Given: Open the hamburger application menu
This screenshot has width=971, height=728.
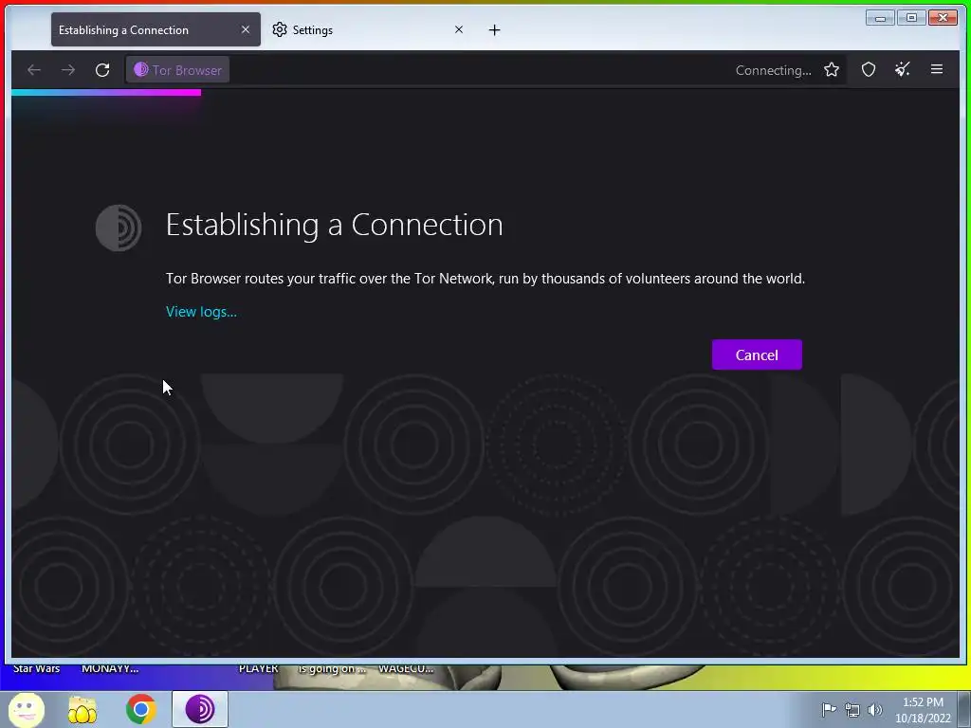Looking at the screenshot, I should tap(937, 69).
